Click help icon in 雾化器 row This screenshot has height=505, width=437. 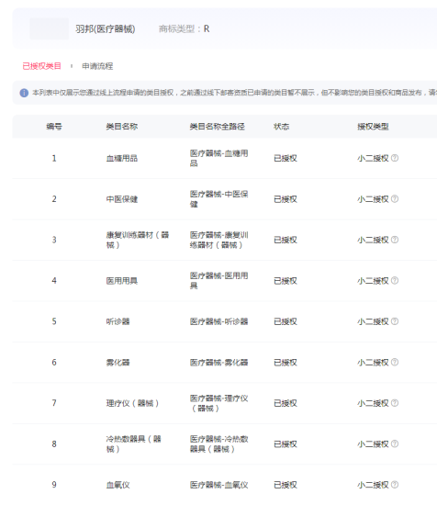point(395,362)
